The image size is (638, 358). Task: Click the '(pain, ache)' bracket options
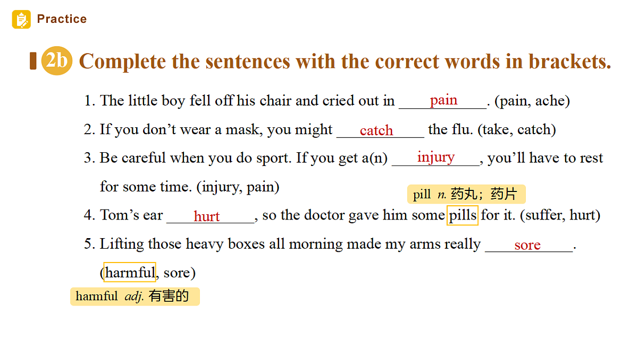(532, 101)
